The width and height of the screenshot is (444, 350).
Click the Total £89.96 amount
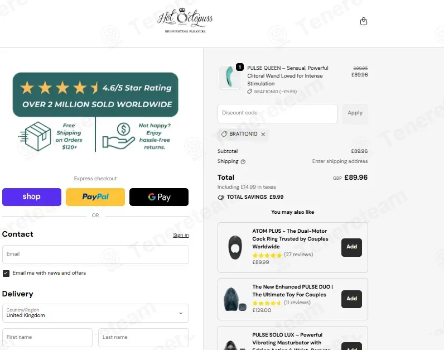[x=356, y=178]
